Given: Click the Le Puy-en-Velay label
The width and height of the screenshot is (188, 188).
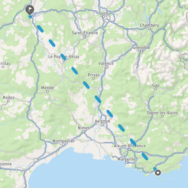Looking at the screenshot, I should click(x=64, y=57).
